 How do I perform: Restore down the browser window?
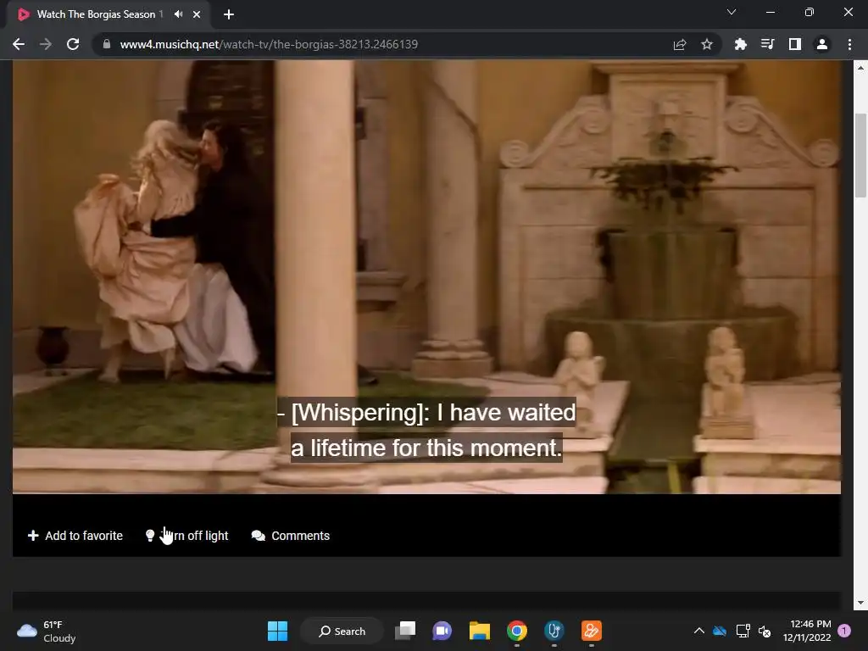[x=810, y=12]
